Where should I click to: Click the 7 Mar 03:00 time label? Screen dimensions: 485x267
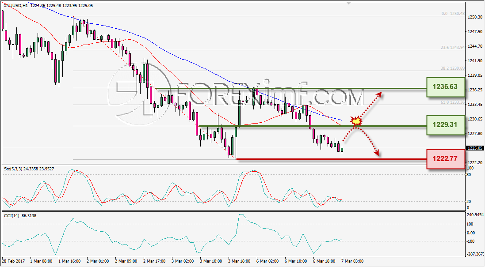click(x=353, y=261)
